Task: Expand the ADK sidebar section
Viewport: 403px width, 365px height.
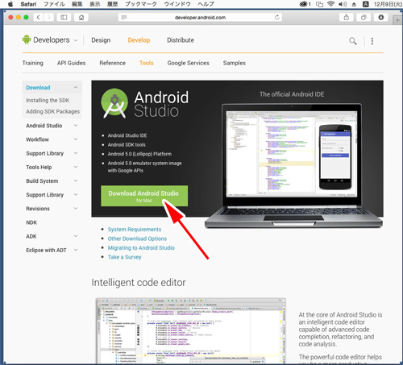Action: coord(76,236)
